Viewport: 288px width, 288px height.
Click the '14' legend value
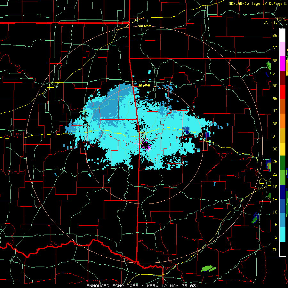275,199
